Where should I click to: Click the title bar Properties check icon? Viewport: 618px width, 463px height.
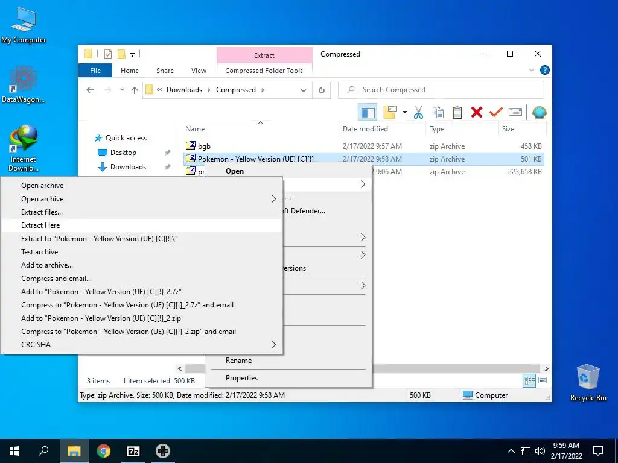pos(107,54)
